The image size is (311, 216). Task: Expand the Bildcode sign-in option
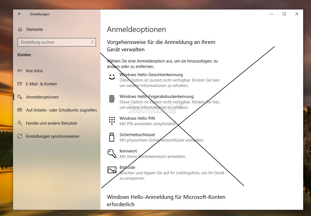(166, 173)
